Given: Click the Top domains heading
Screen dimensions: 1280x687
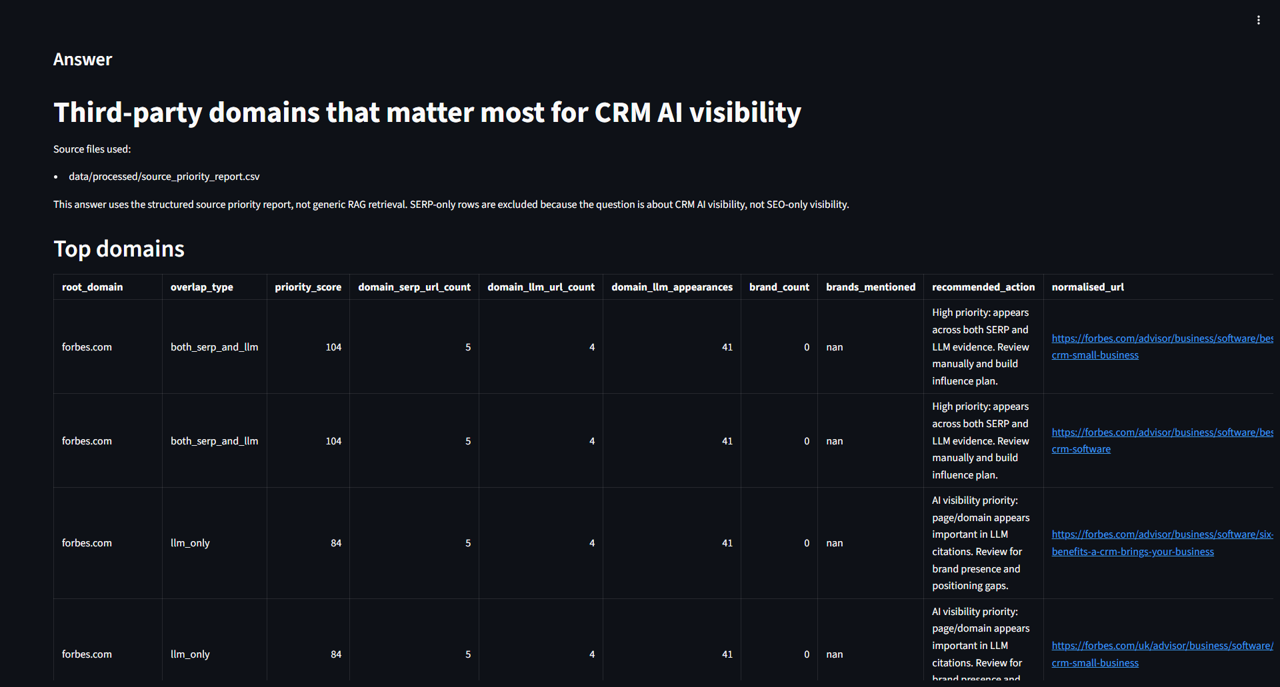Looking at the screenshot, I should 119,249.
